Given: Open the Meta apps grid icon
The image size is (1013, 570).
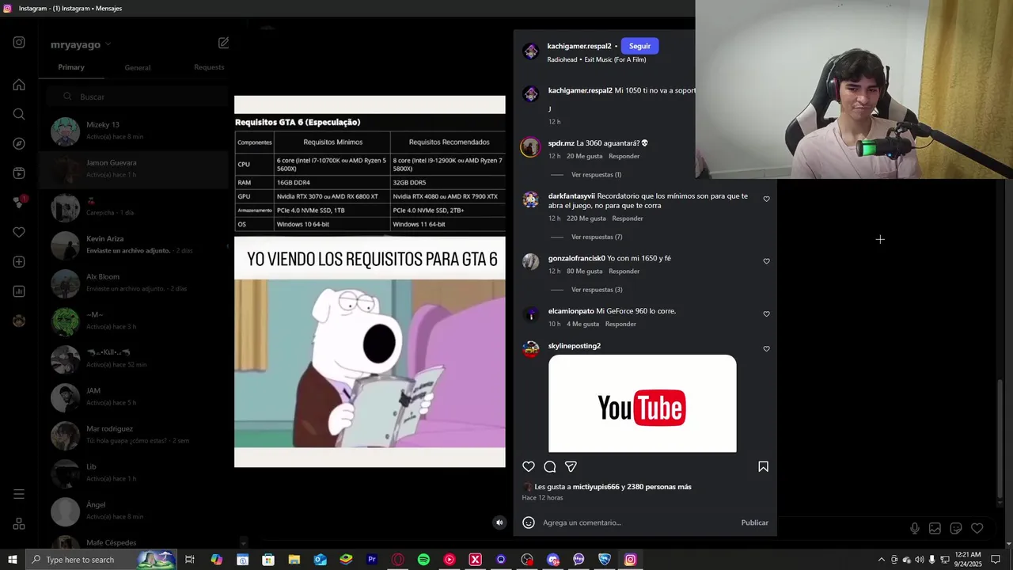Looking at the screenshot, I should (19, 523).
